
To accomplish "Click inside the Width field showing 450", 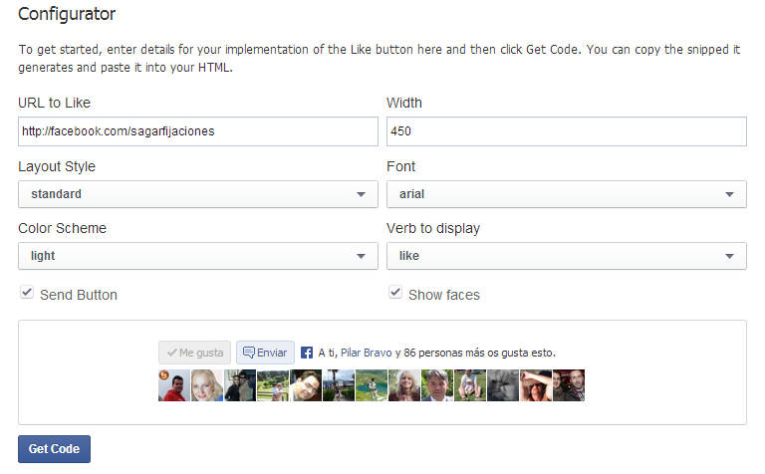I will tap(567, 131).
